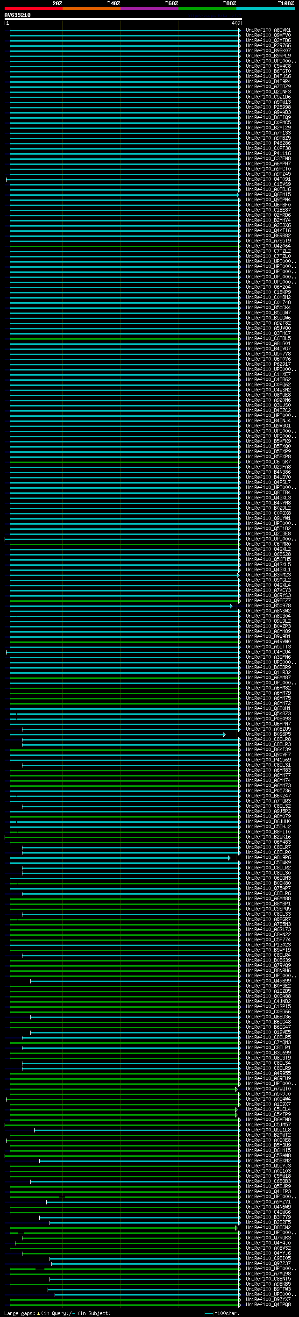Image resolution: width=299 pixels, height=1317 pixels.
Task: Click the arrowhead ending the B0S6P5 alignment
Action: click(x=224, y=734)
